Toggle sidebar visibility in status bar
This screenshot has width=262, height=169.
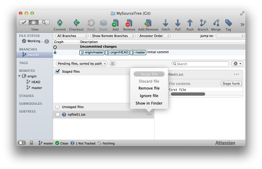22,143
